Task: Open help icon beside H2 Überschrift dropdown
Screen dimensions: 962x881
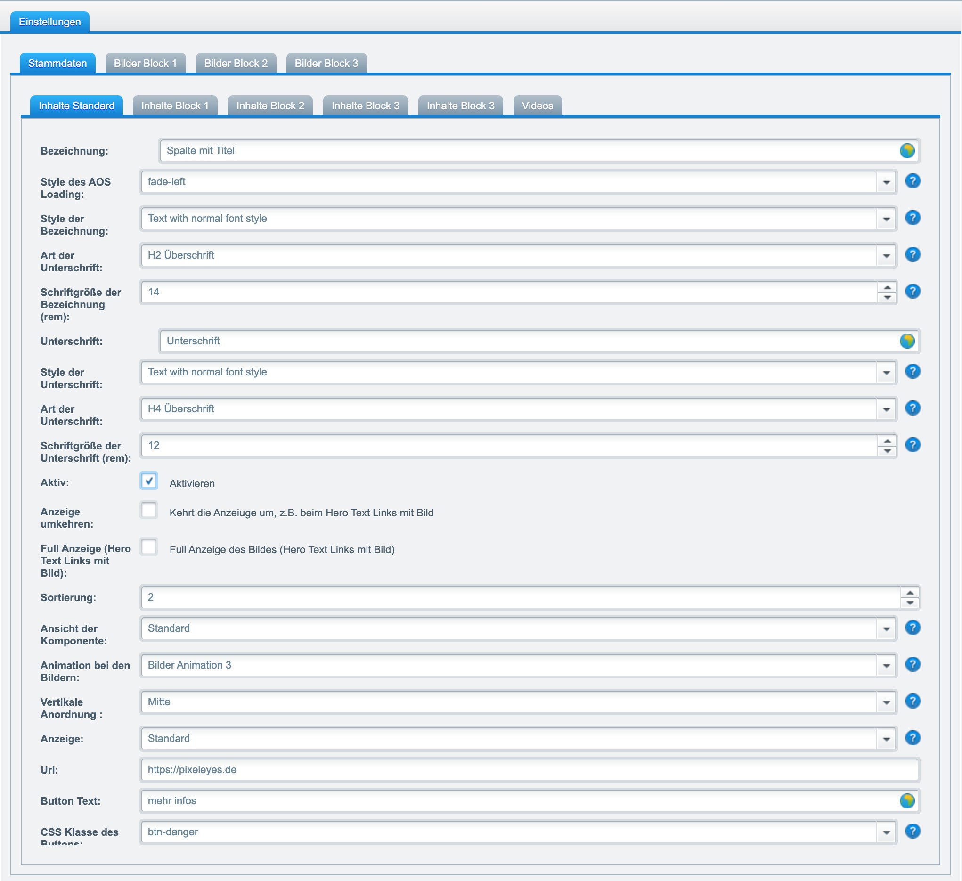Action: (x=913, y=254)
